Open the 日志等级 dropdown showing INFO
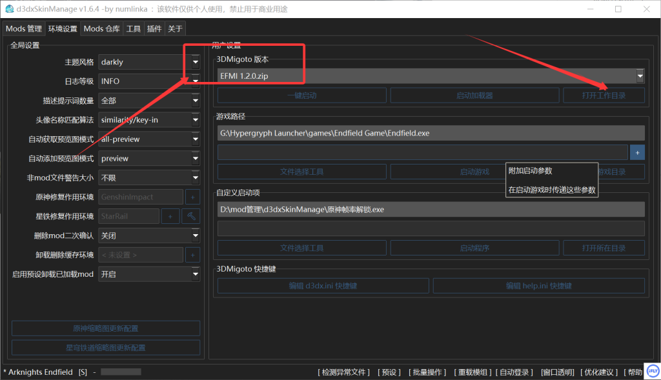Viewport: 661px width, 380px height. [149, 81]
